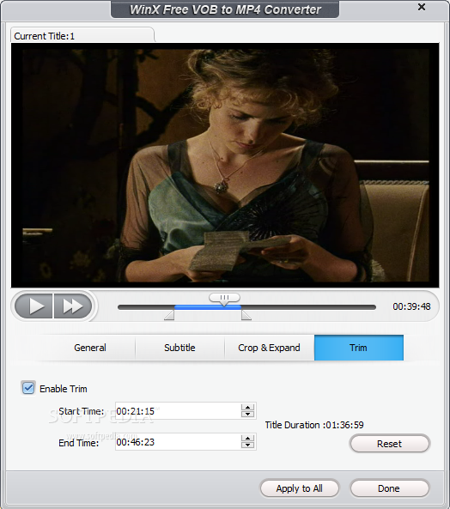Click the trim start marker triangle
The image size is (450, 509).
coord(169,315)
